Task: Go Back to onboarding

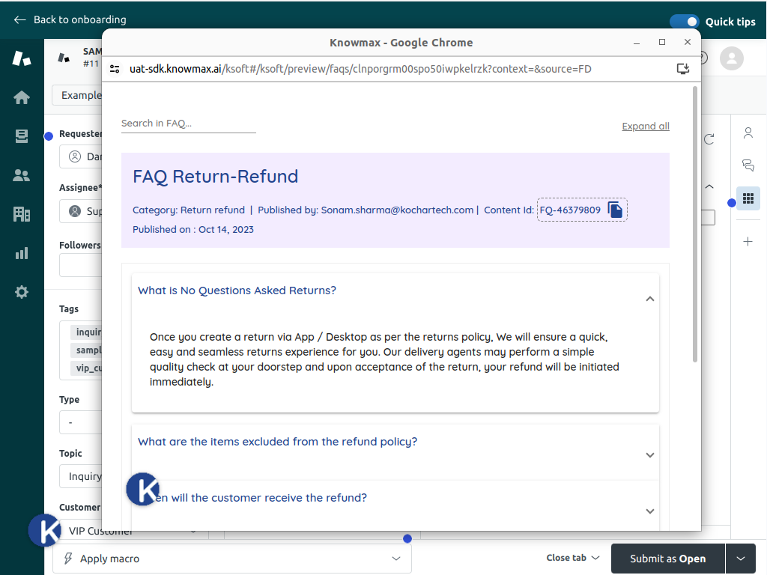Action: pyautogui.click(x=70, y=19)
